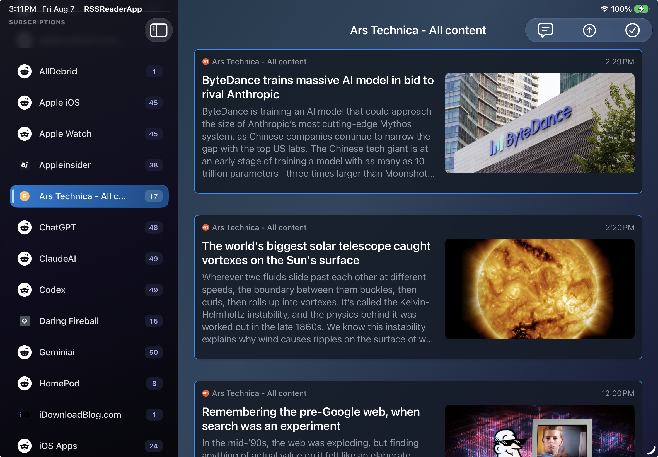658x457 pixels.
Task: Open the iDownloadBlog.com feed
Action: [x=89, y=415]
